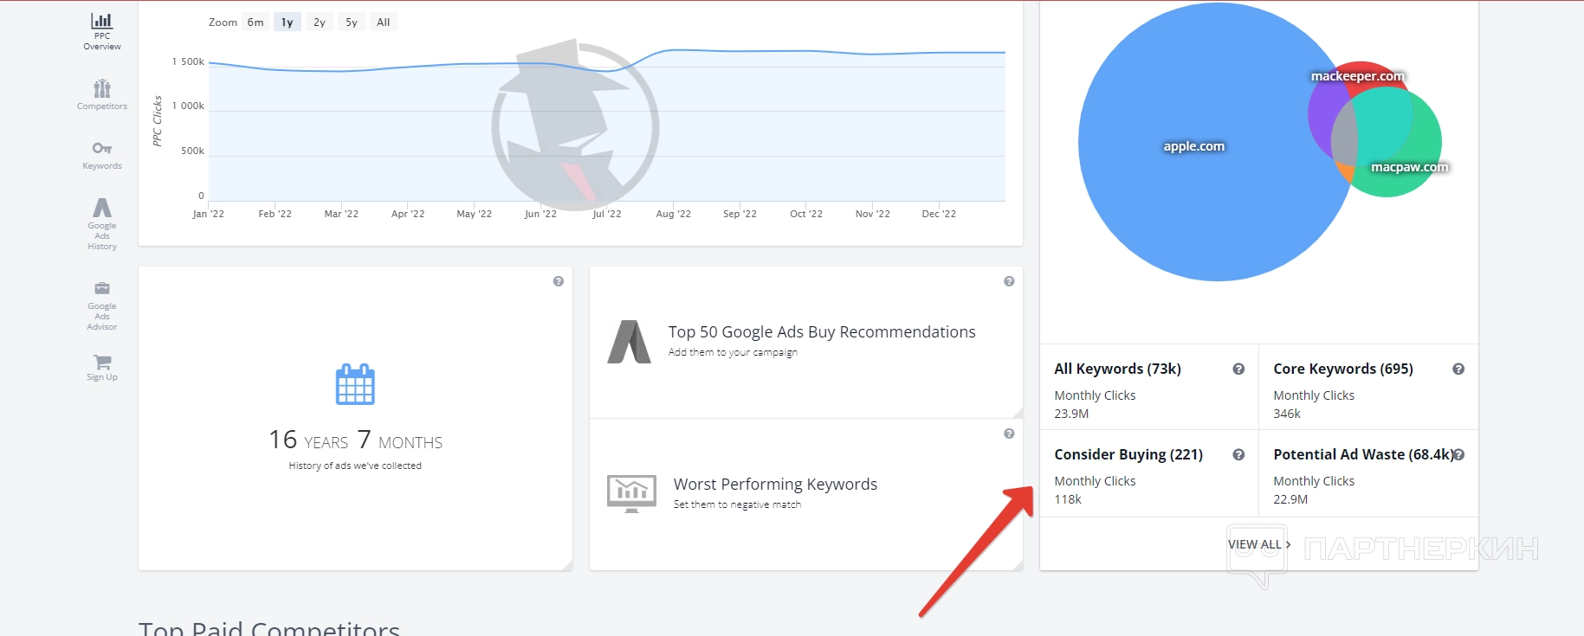Click VIEW ALL under keyword stats
The width and height of the screenshot is (1584, 636).
(1259, 544)
